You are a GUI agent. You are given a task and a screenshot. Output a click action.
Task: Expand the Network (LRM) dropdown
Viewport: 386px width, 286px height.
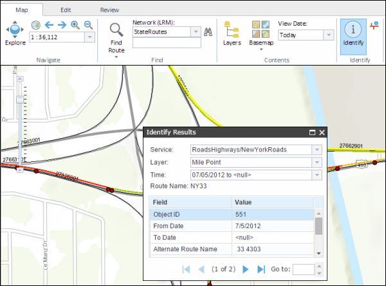click(194, 31)
